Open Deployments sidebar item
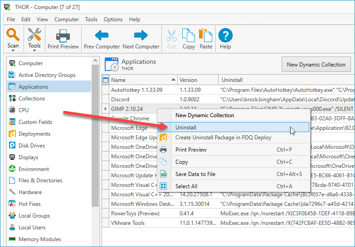Viewport: 355px width, 247px height. point(49,134)
